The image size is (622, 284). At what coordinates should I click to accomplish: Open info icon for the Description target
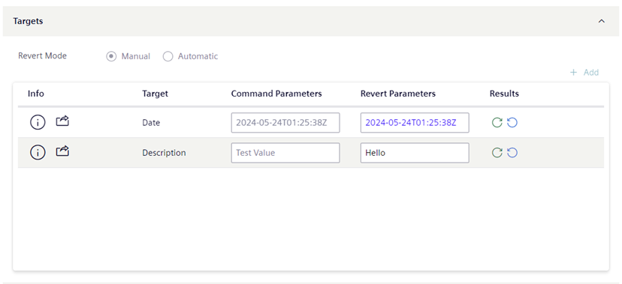38,152
